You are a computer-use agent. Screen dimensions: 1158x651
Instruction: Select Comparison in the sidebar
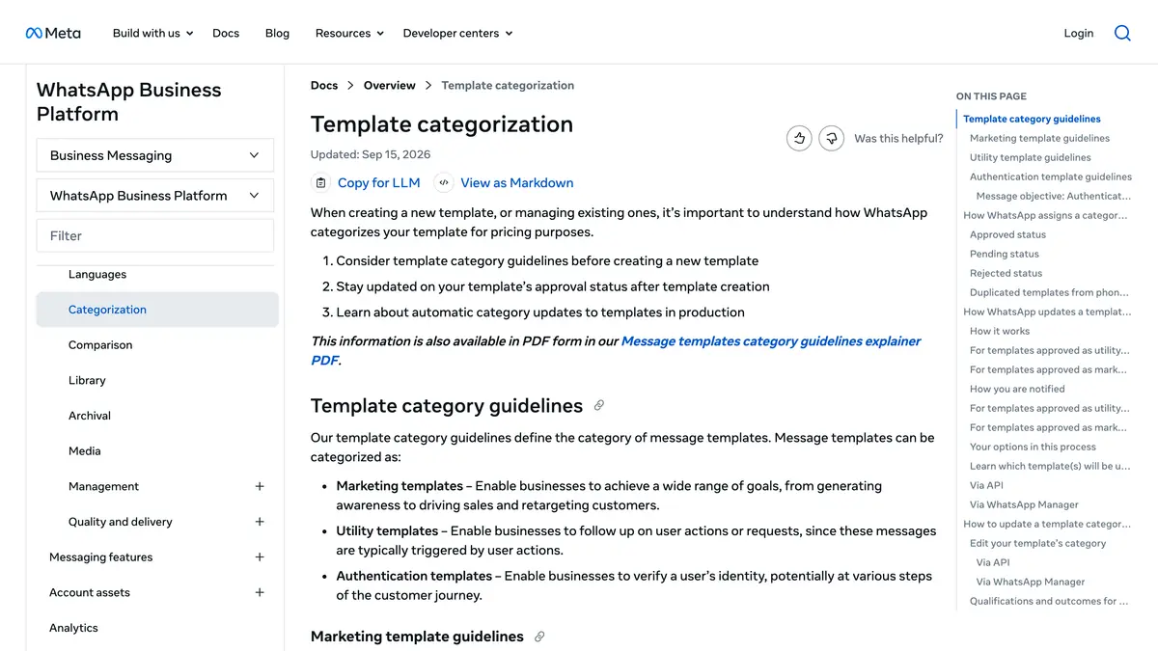100,345
